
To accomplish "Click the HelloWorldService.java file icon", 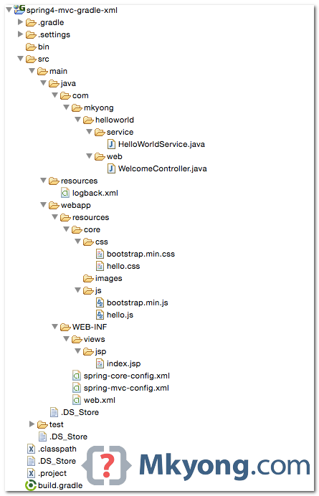I will click(111, 144).
